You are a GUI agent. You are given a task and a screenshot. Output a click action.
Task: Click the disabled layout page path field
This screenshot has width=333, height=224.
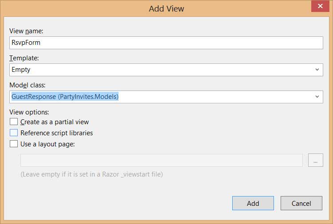pyautogui.click(x=162, y=160)
